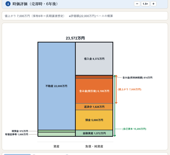Click the 現預金 572万円 label
The height and width of the screenshot is (155, 170).
coord(20,131)
